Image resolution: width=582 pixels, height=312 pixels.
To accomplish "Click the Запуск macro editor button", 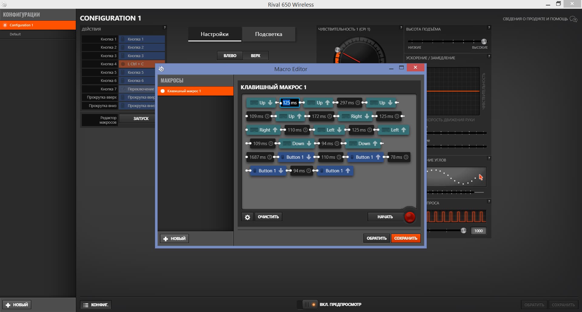I will (137, 119).
